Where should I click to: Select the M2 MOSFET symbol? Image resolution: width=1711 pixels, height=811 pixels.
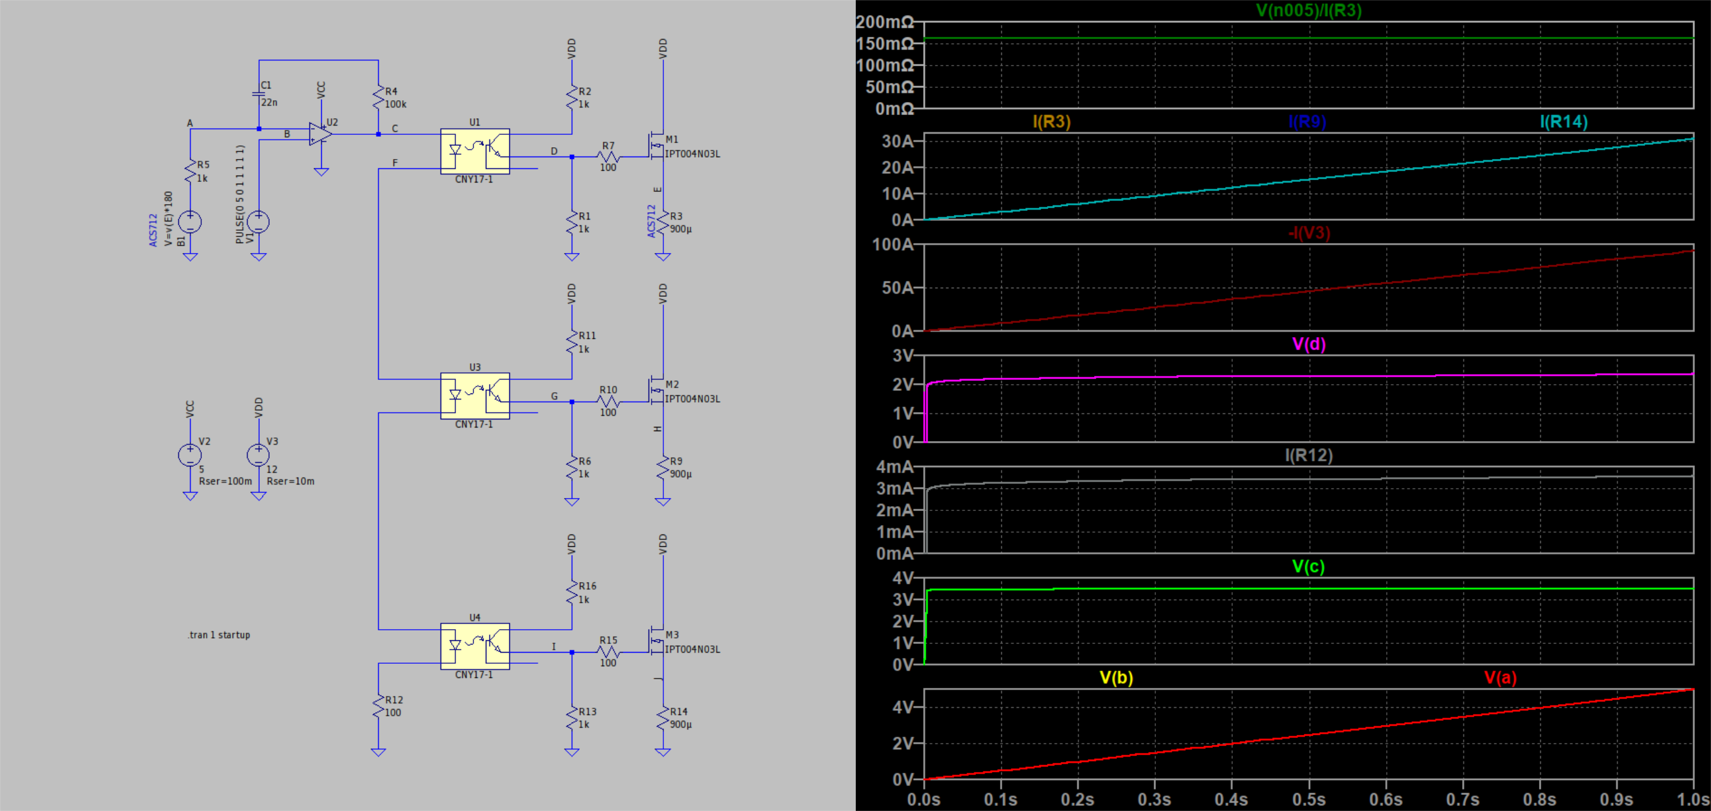[x=655, y=392]
